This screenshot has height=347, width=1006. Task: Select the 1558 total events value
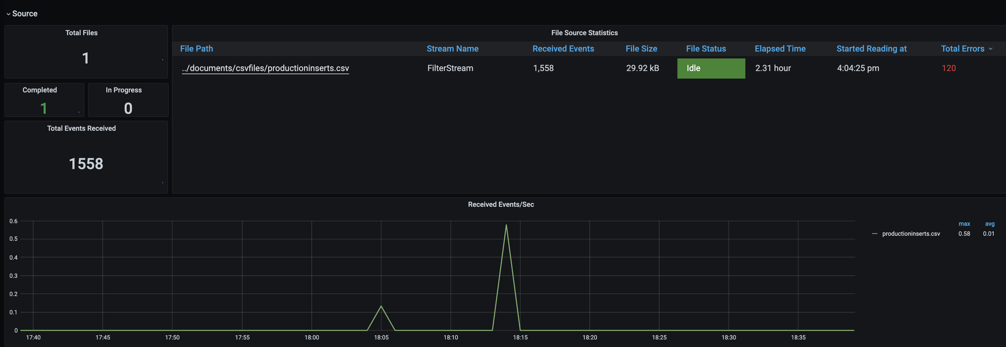point(86,164)
